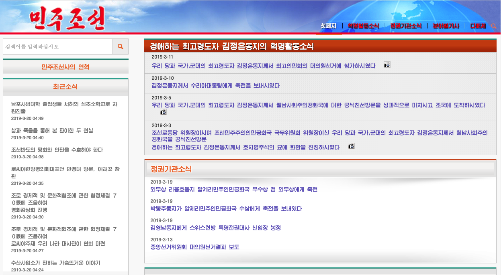501x275 pixels.
Task: Read the 중앙선거위원회 대의원선거결과 보도 article
Action: pyautogui.click(x=195, y=247)
